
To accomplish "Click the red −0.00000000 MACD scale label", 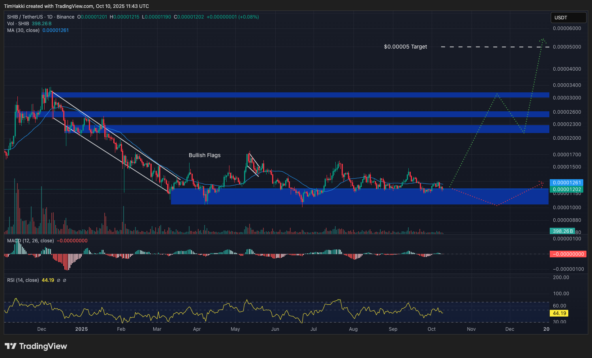I will 568,254.
